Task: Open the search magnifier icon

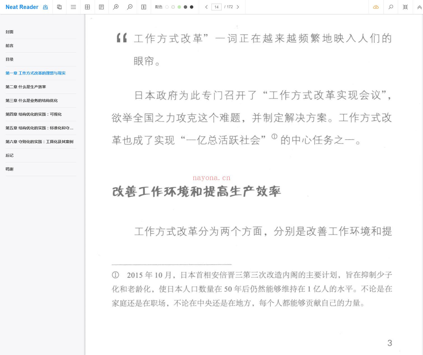Action: coord(391,7)
